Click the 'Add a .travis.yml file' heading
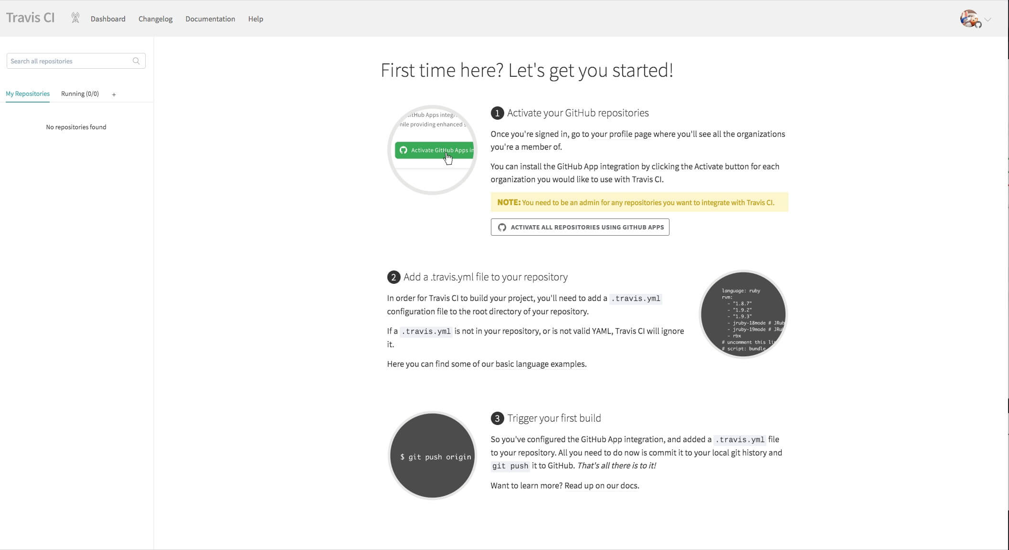This screenshot has width=1009, height=550. tap(485, 277)
